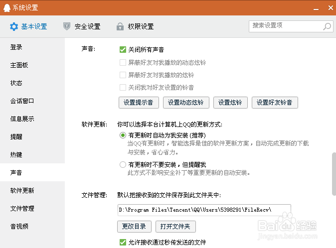The width and height of the screenshot is (336, 248).
Task: Open the 文件管理 section in sidebar
Action: pyautogui.click(x=32, y=209)
